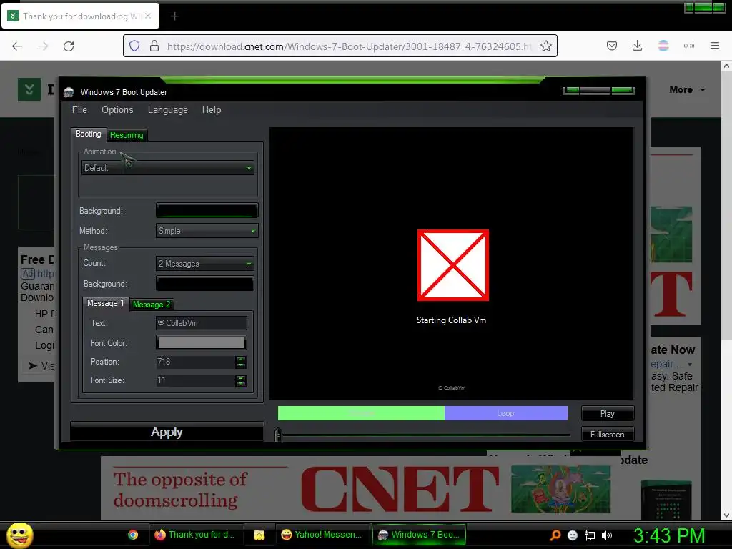Click the search magnifier tray icon
Image resolution: width=732 pixels, height=549 pixels.
point(555,535)
